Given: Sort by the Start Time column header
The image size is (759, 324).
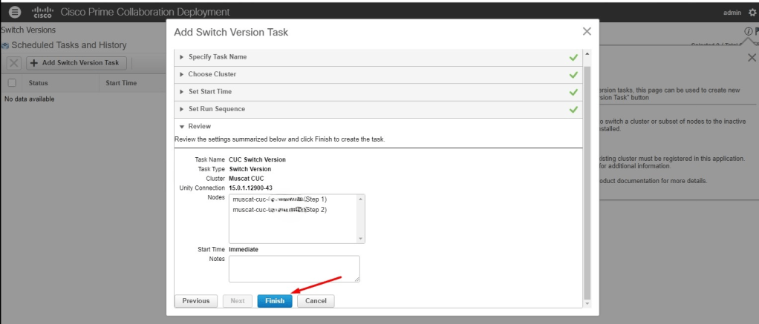Looking at the screenshot, I should pyautogui.click(x=121, y=83).
